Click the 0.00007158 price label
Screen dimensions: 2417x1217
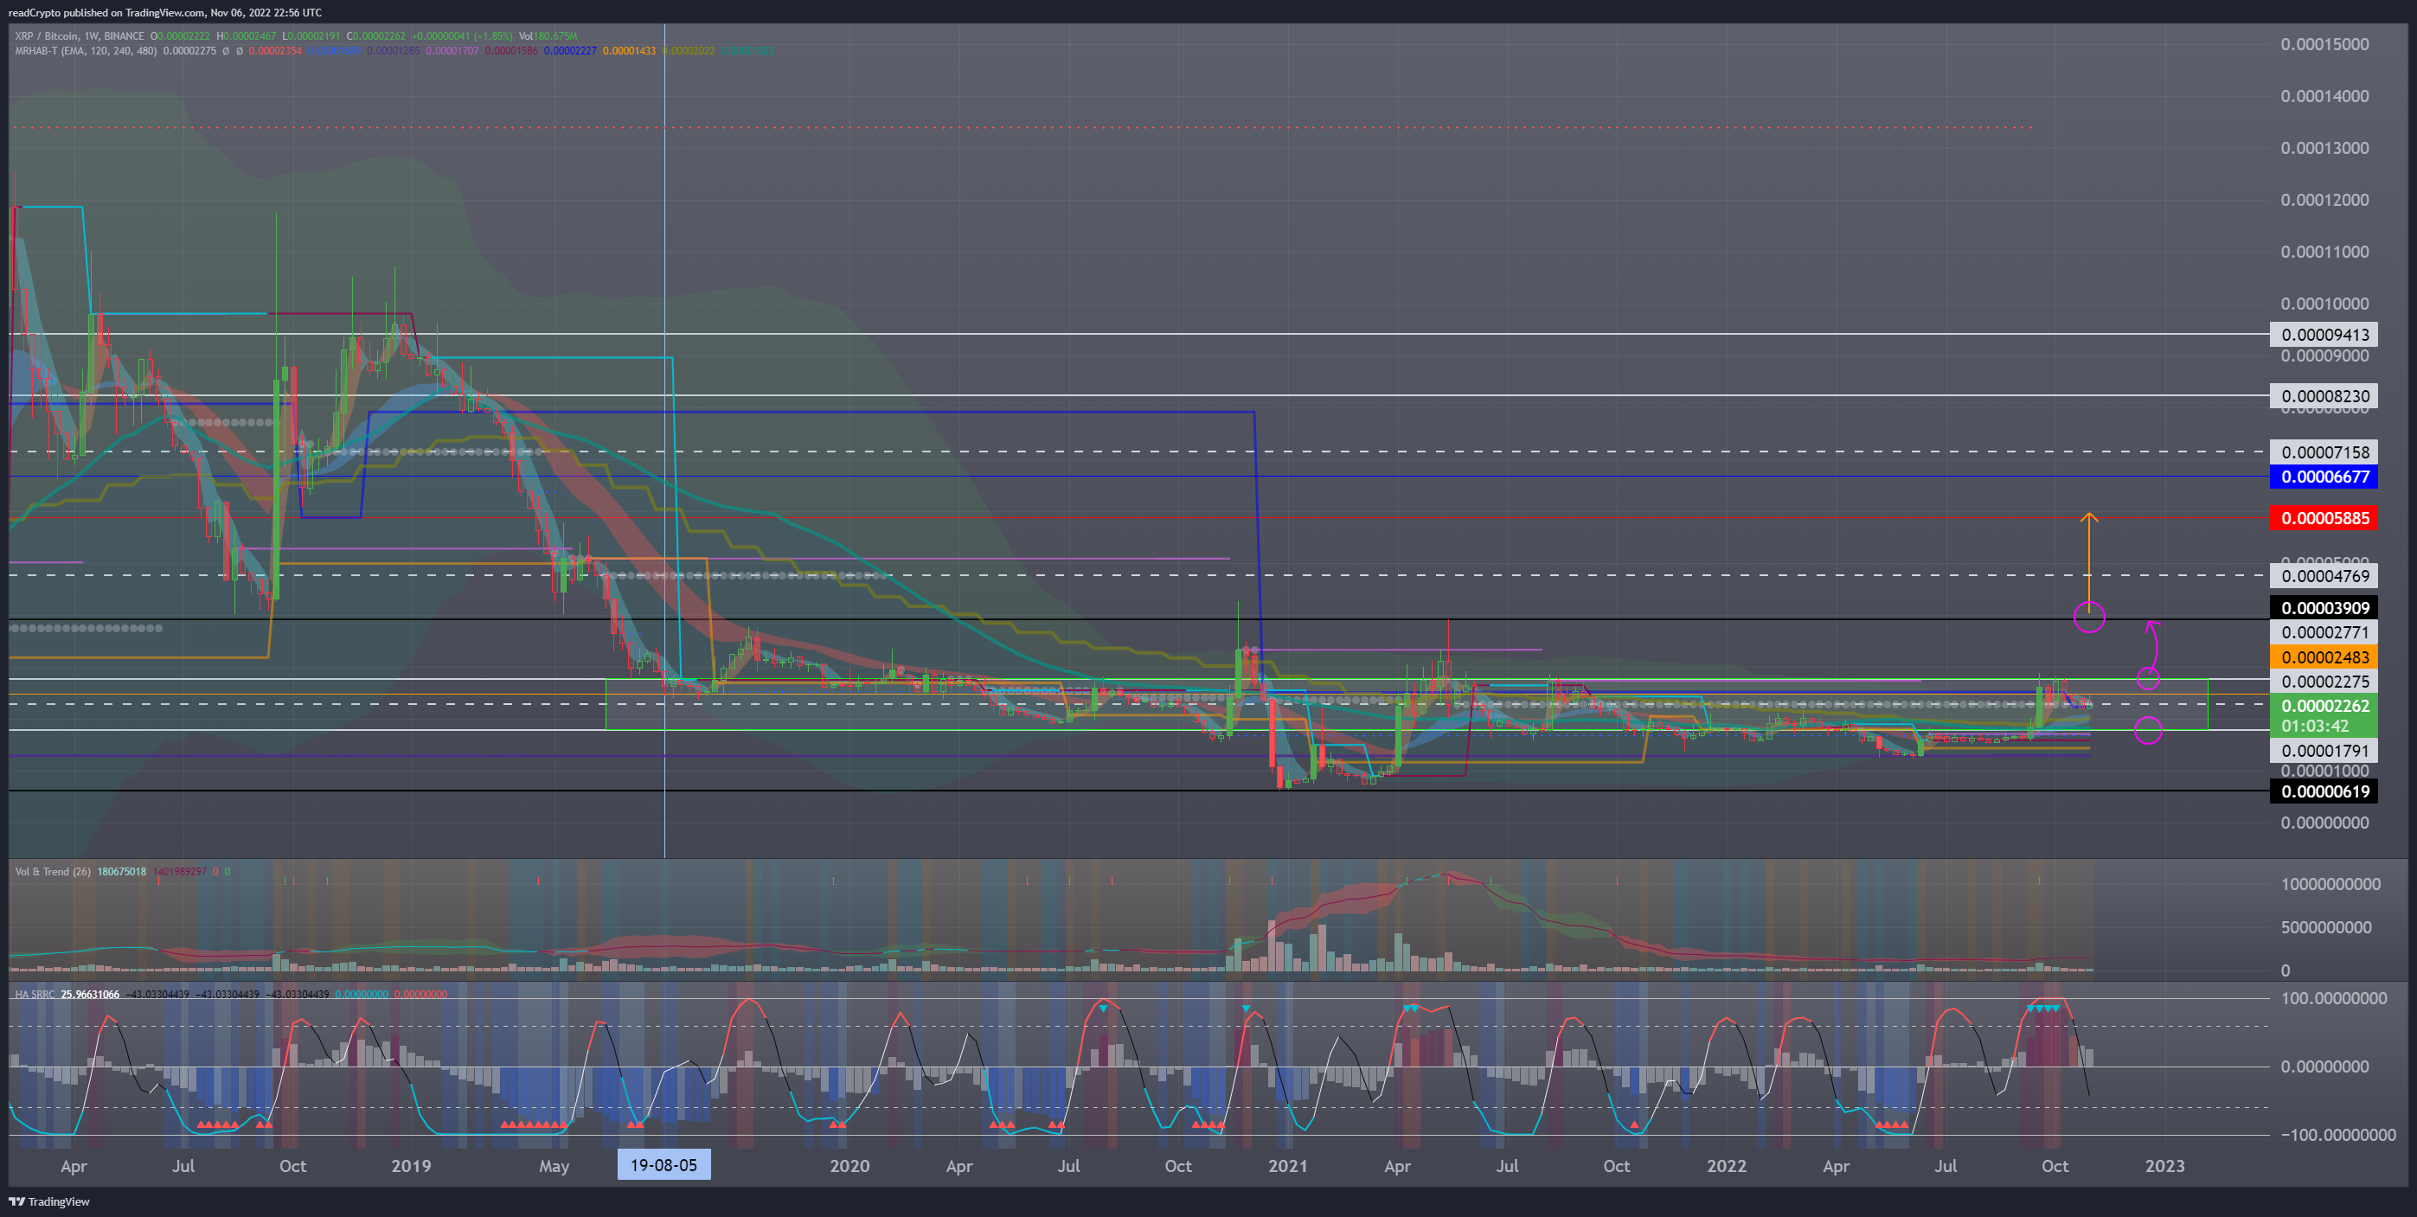coord(2324,452)
